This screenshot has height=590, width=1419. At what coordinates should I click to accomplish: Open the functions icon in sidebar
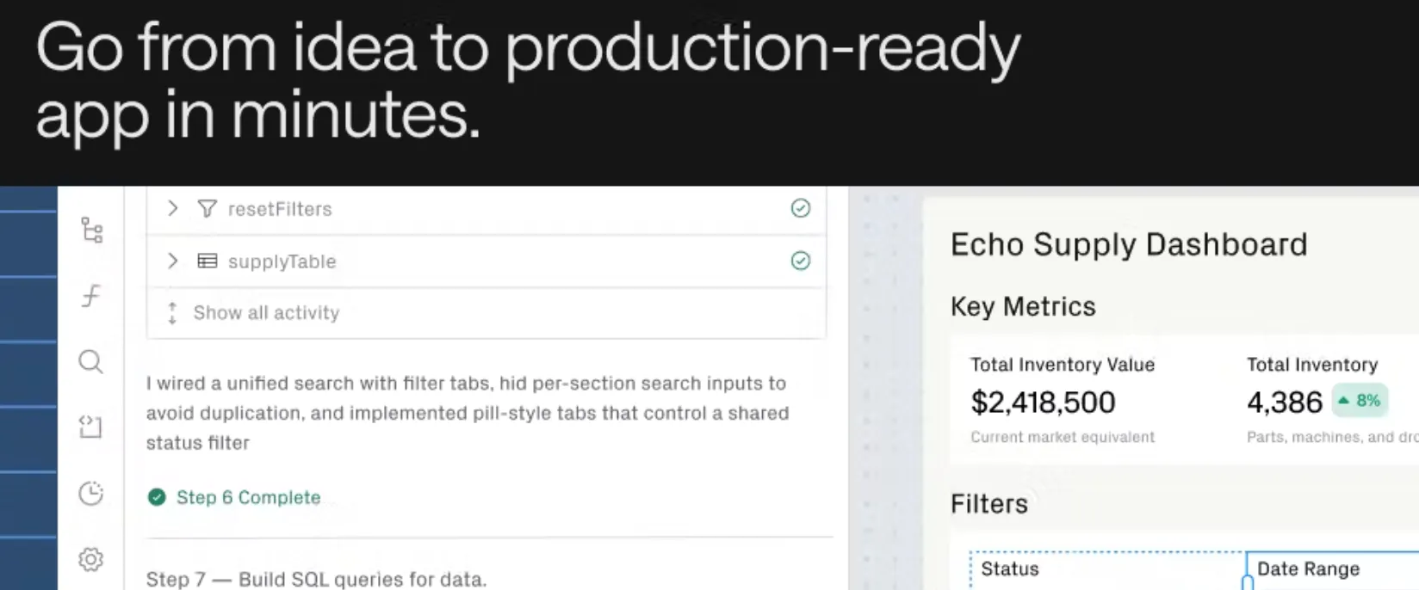91,296
